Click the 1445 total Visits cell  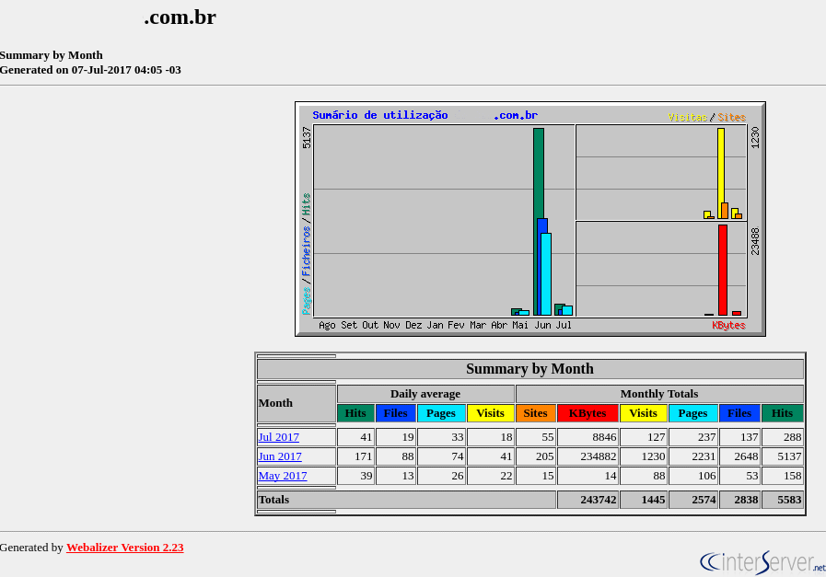point(643,500)
